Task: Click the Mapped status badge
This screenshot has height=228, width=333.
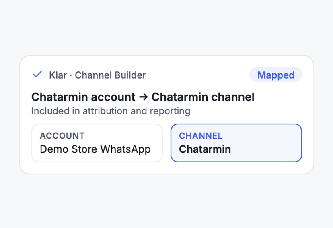Action: point(275,75)
